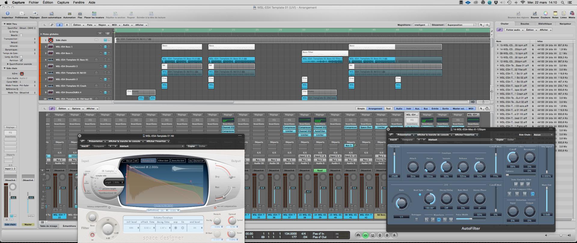The width and height of the screenshot is (577, 243).
Task: Click the catch playhead button in Arrange header
Action: [x=59, y=25]
